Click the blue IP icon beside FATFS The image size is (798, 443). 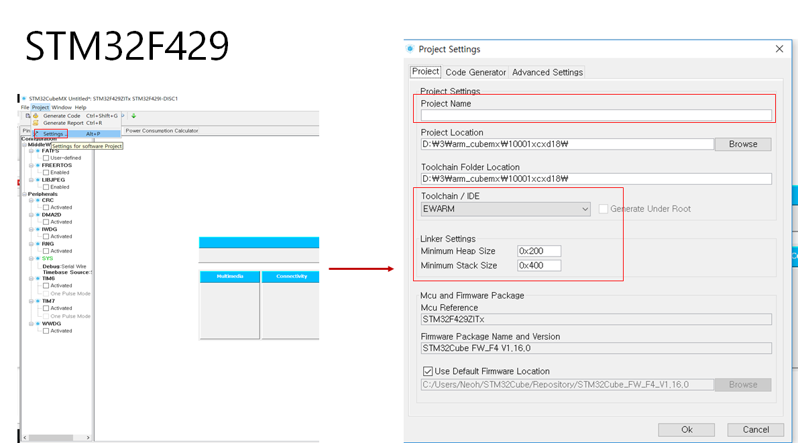[x=38, y=151]
